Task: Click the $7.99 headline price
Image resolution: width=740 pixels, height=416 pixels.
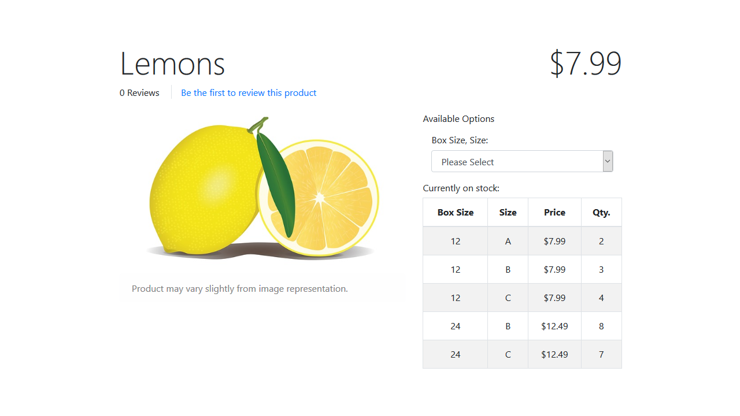Action: pos(585,63)
